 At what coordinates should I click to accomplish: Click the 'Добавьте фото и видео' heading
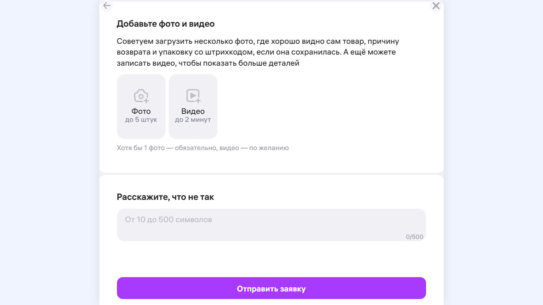[x=166, y=24]
